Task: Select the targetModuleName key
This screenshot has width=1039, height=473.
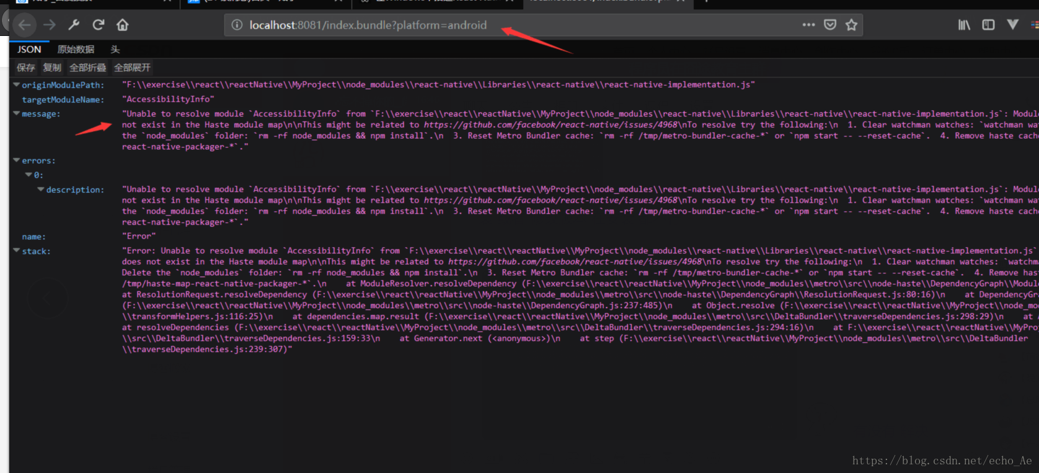Action: (x=63, y=99)
